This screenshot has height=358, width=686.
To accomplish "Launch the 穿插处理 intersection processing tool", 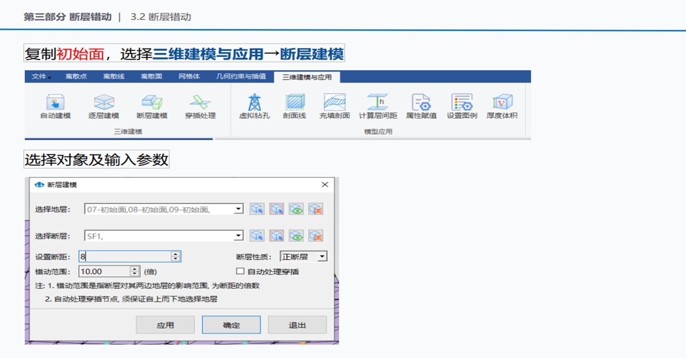I will coord(200,106).
